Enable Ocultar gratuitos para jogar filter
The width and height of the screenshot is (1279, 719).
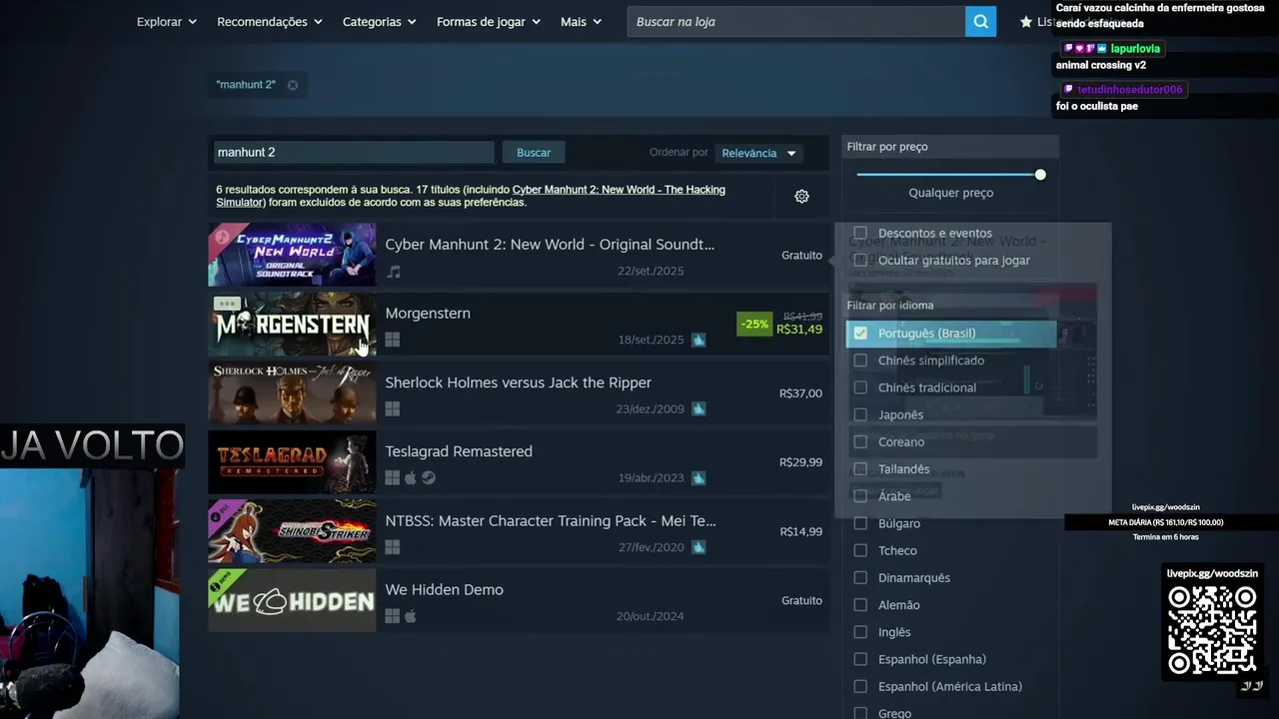[x=860, y=260]
